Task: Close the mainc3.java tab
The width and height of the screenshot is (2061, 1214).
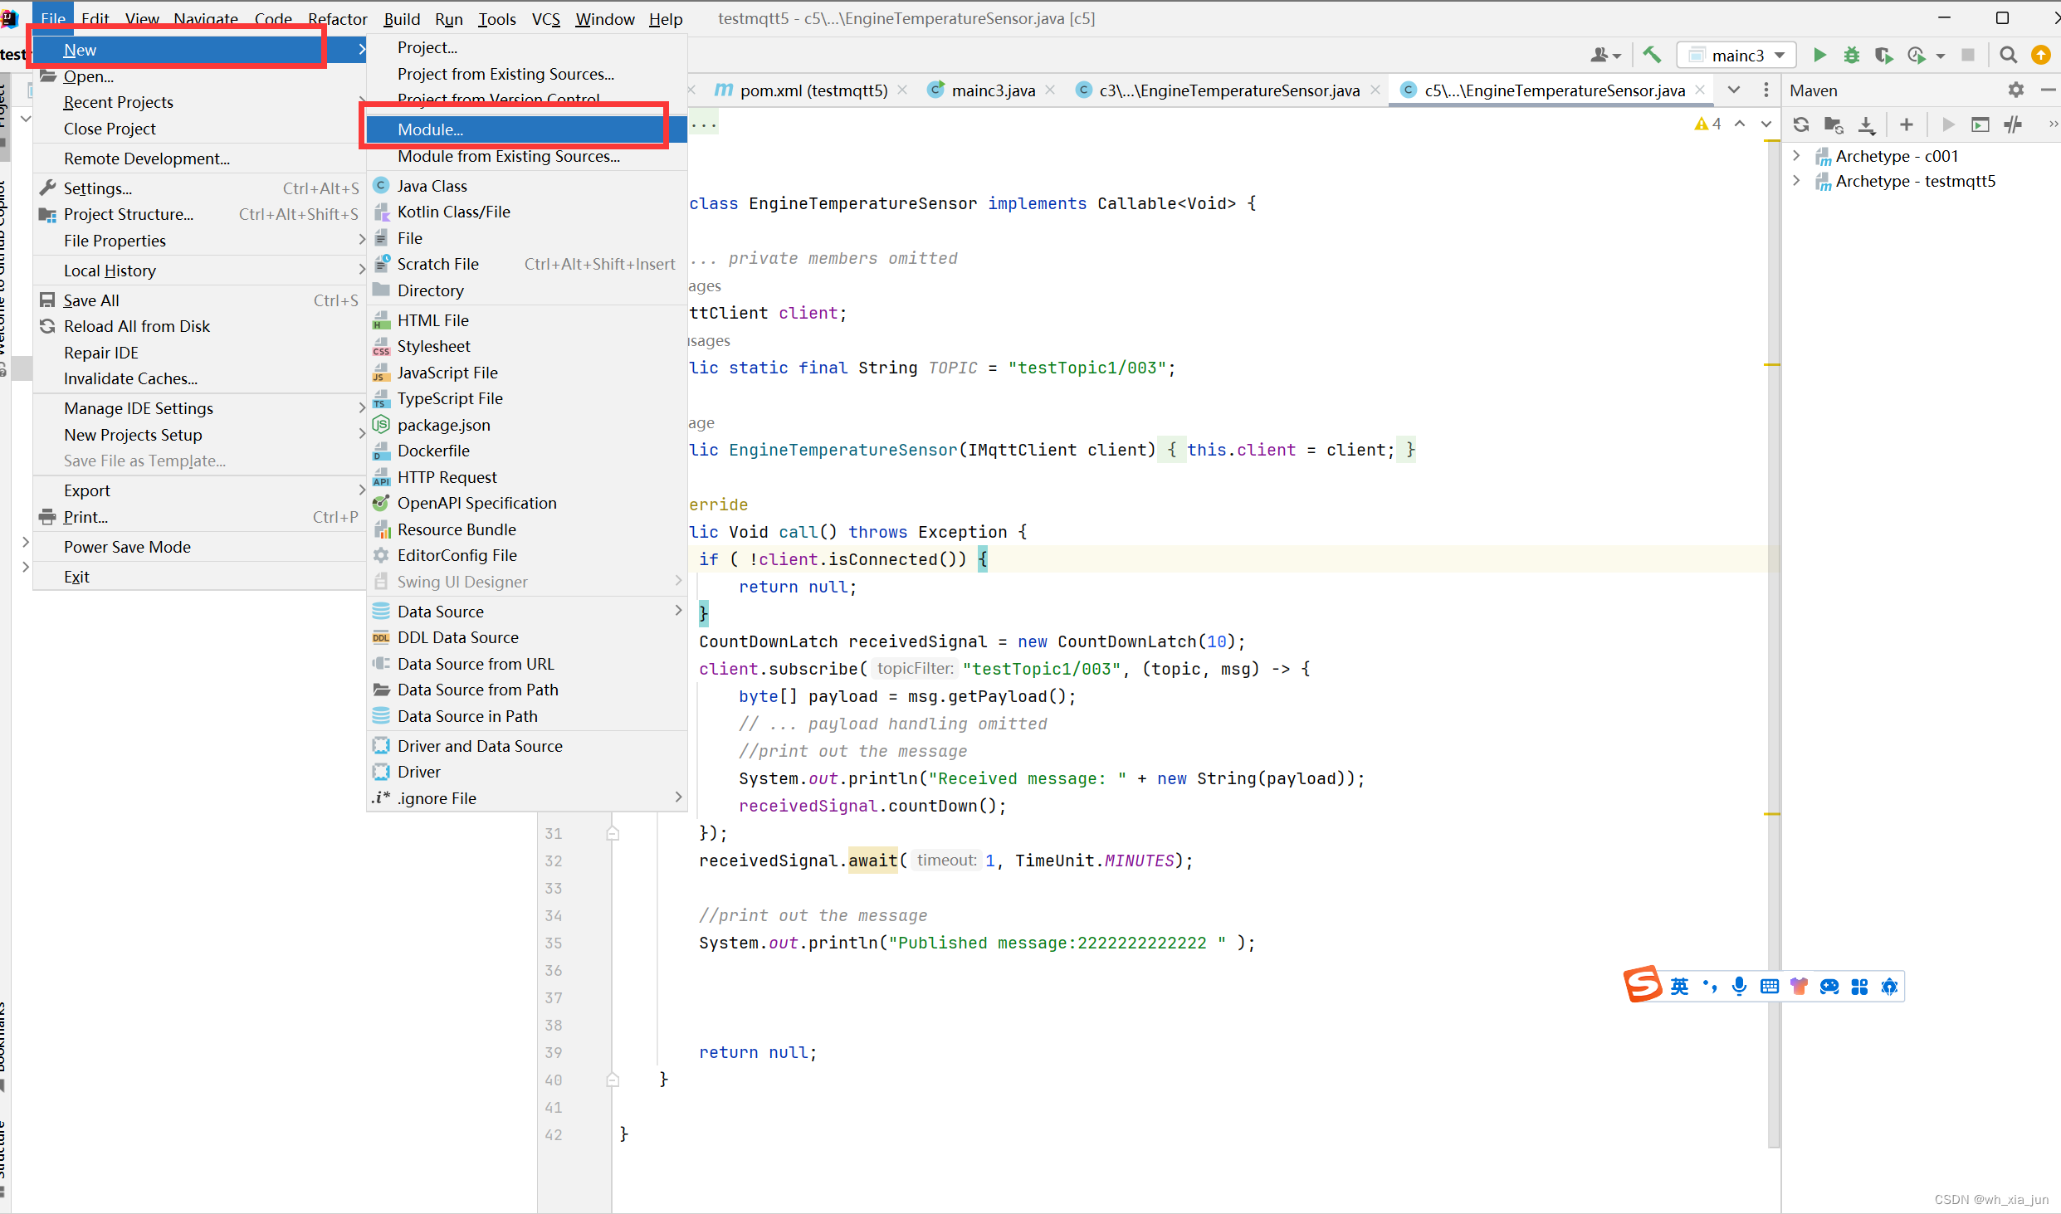Action: click(1051, 90)
